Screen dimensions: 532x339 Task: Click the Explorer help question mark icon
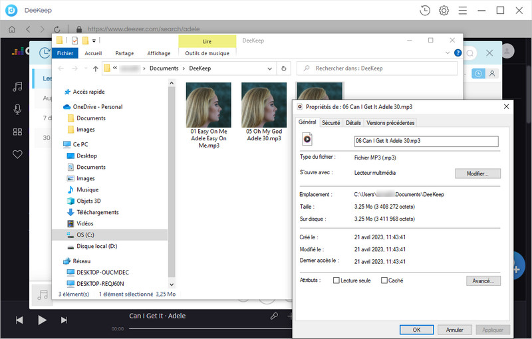point(458,53)
